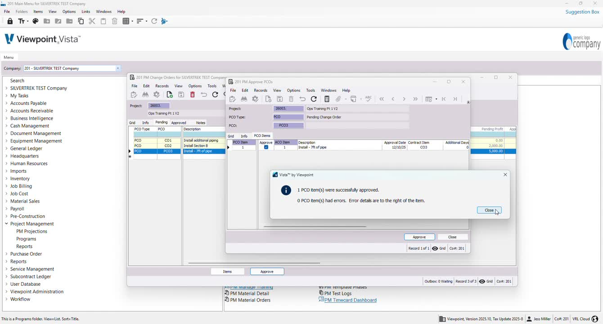Click Approve button in PM Approve PCOs window
This screenshot has height=324, width=603.
pos(419,237)
